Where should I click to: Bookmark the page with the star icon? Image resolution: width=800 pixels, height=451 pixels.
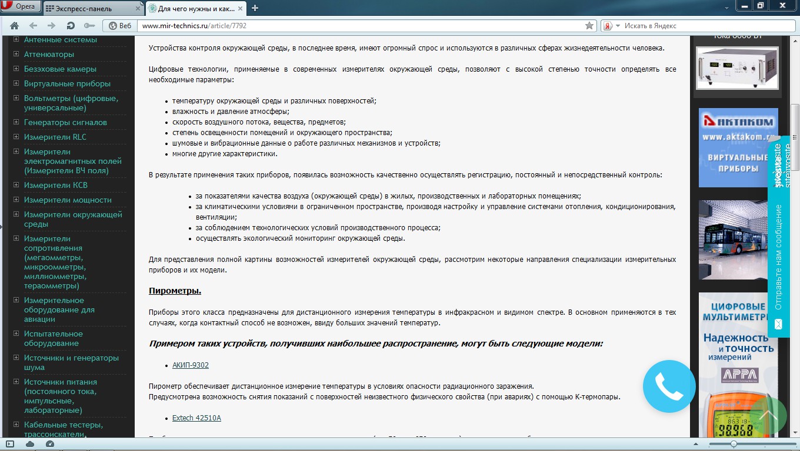click(589, 26)
